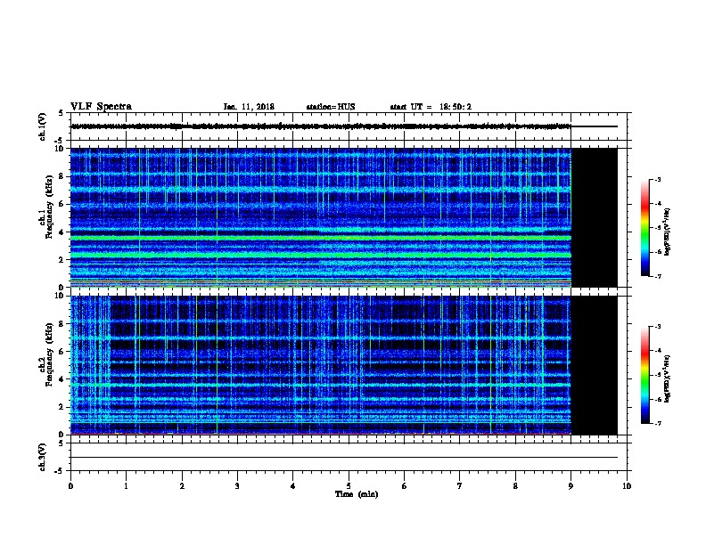
Task: Click the ch.3 flat voltage trace
Action: pyautogui.click(x=344, y=458)
